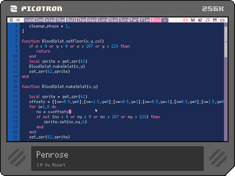Image resolution: width=235 pixels, height=176 pixels.
Task: Open the sprite editor workspace icon
Action: click(x=193, y=20)
